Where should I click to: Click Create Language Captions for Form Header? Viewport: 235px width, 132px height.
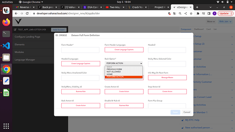124,49
